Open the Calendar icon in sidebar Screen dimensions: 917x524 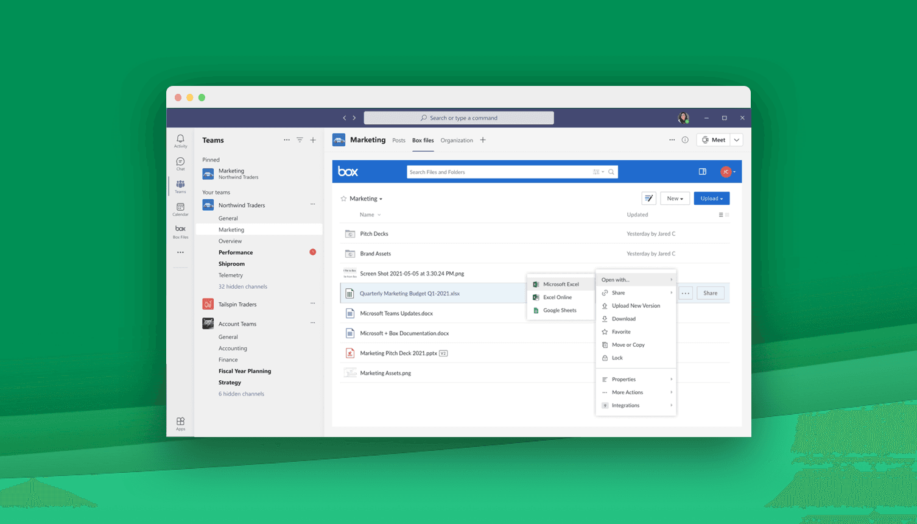[x=180, y=209]
